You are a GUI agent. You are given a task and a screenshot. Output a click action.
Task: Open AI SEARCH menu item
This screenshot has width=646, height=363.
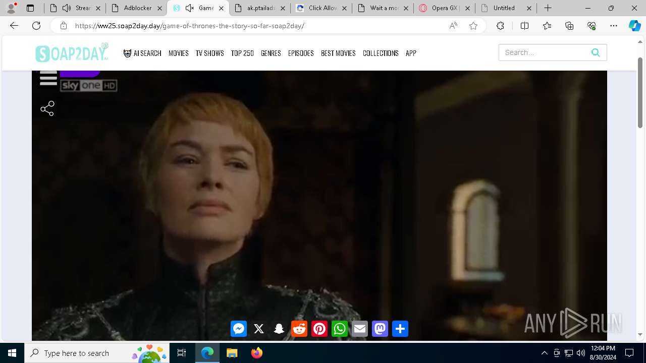click(142, 53)
